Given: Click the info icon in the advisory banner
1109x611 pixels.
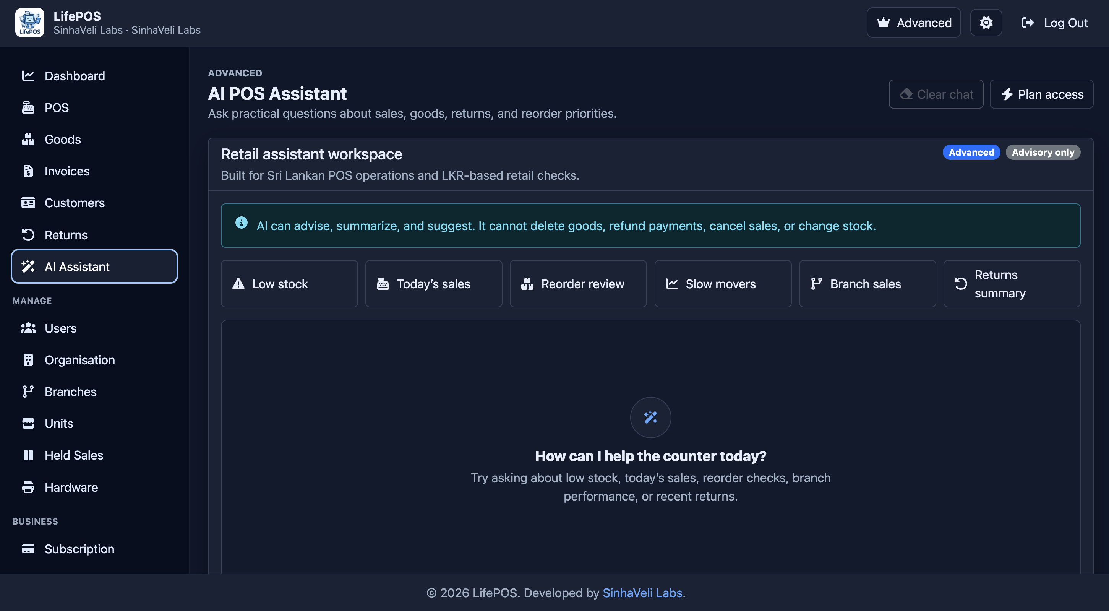Looking at the screenshot, I should tap(241, 223).
